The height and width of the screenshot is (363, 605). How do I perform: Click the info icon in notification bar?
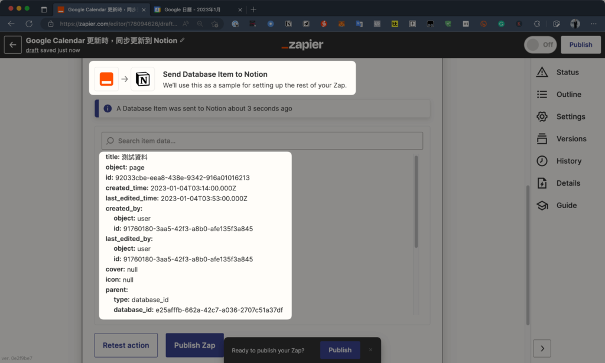pyautogui.click(x=108, y=109)
